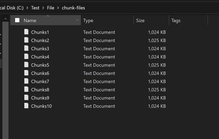This screenshot has height=139, width=219.
Task: Expand the breadcrumb chevron after Test
Action: [43, 8]
